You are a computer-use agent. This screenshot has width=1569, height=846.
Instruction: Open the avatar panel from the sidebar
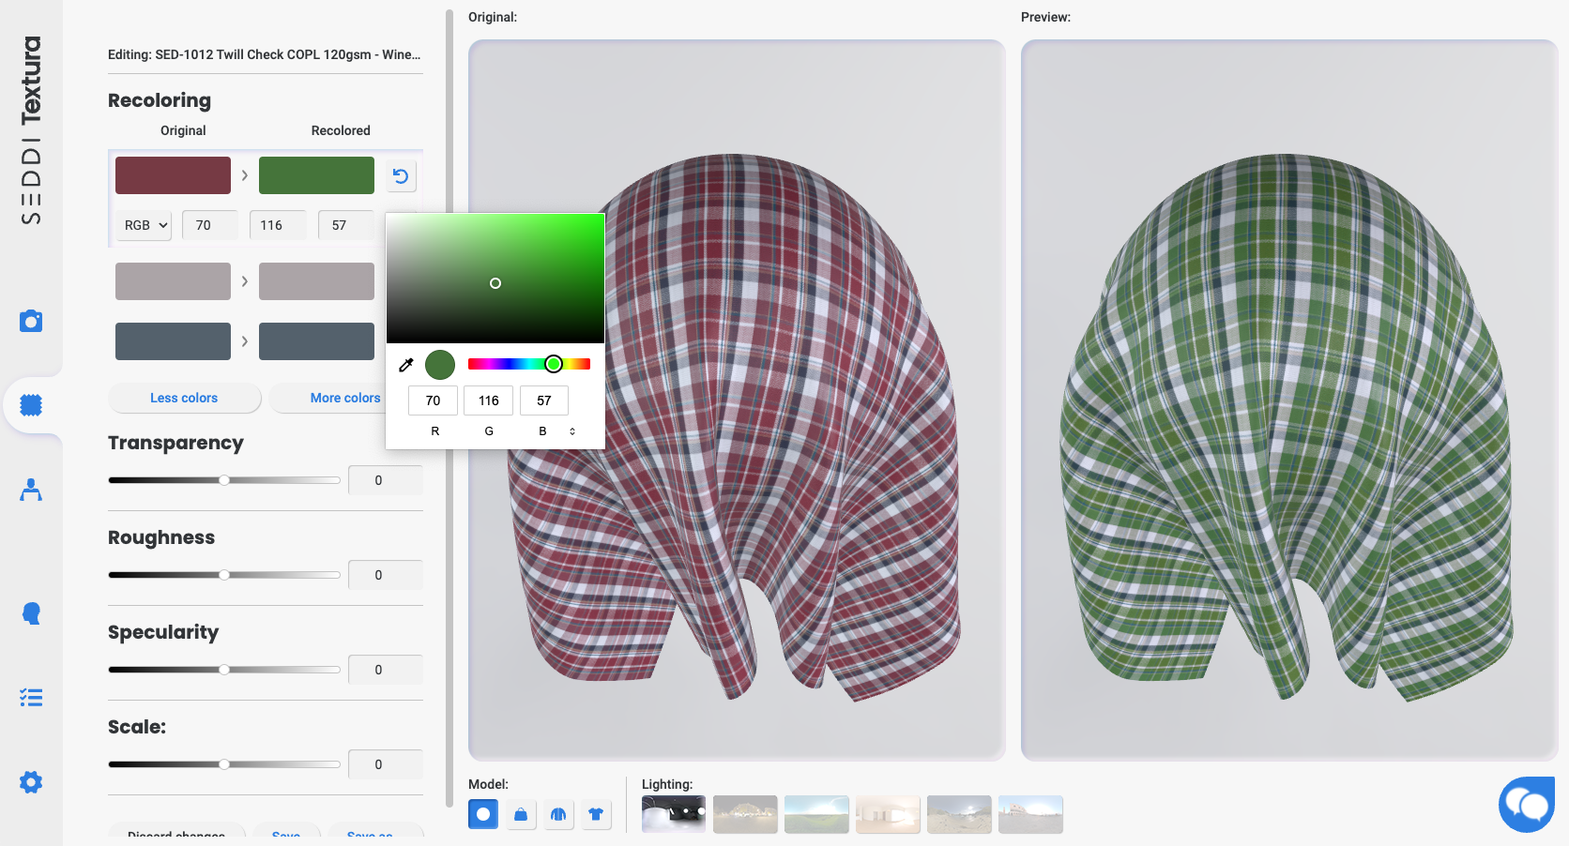pos(31,490)
